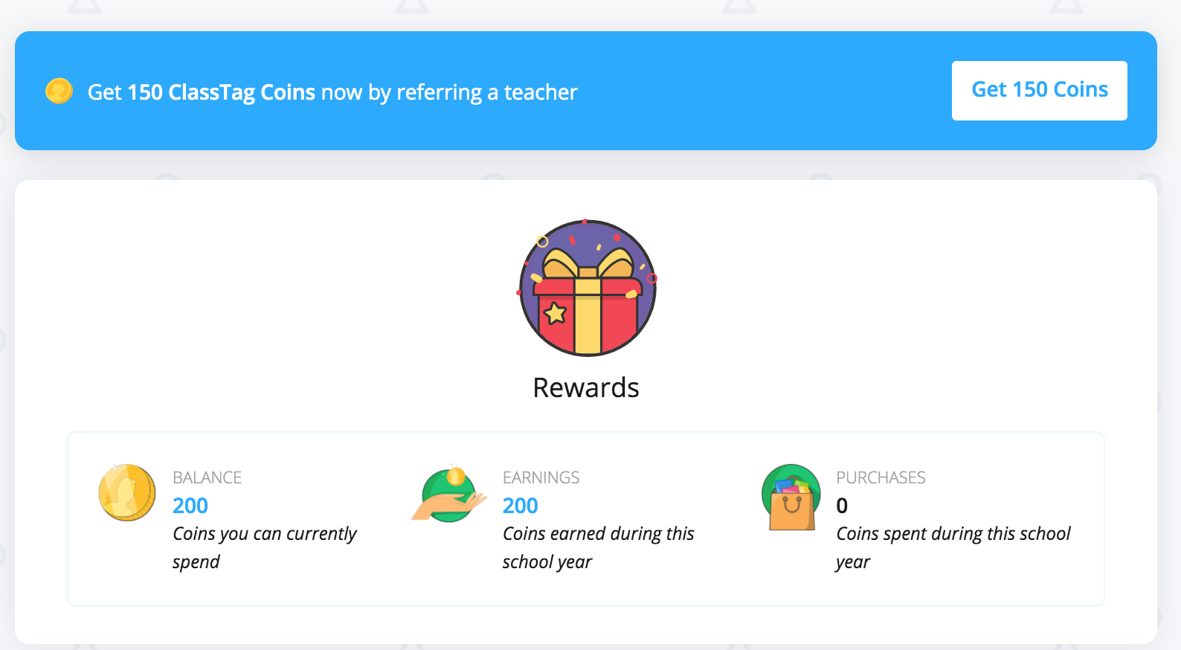Click the blue Balance value 200

click(x=190, y=506)
